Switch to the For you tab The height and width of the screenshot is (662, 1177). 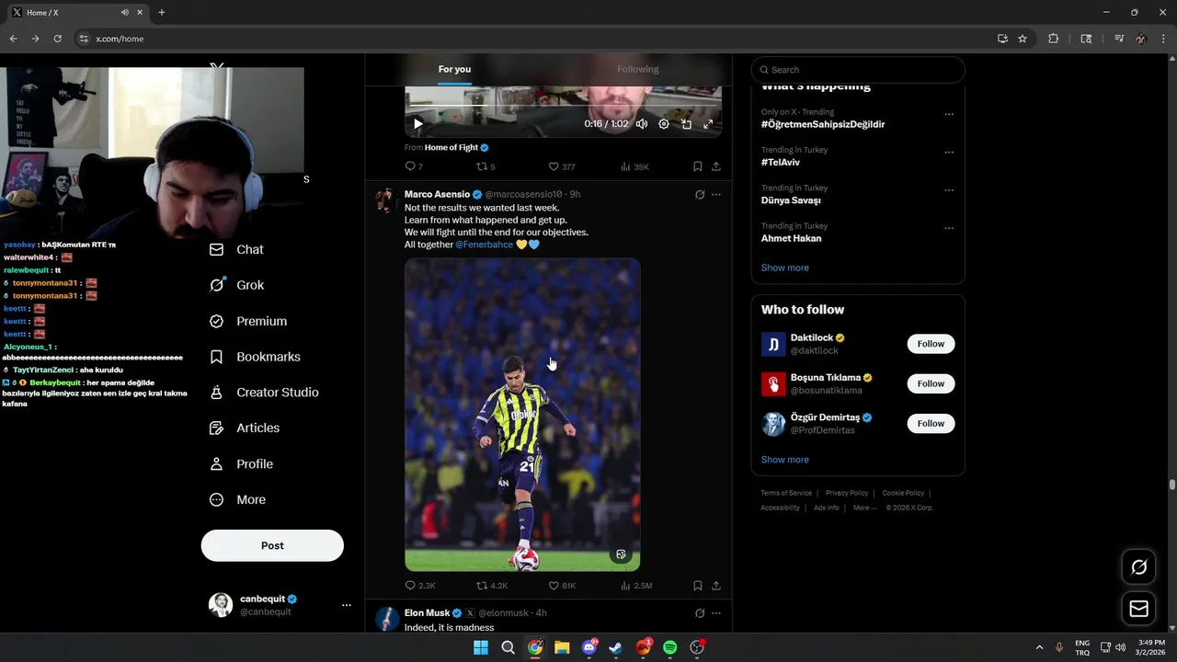click(454, 69)
